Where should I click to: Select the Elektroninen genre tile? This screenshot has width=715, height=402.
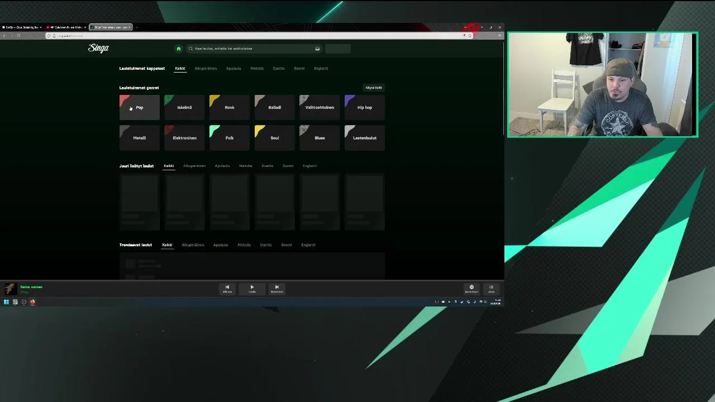pos(184,138)
